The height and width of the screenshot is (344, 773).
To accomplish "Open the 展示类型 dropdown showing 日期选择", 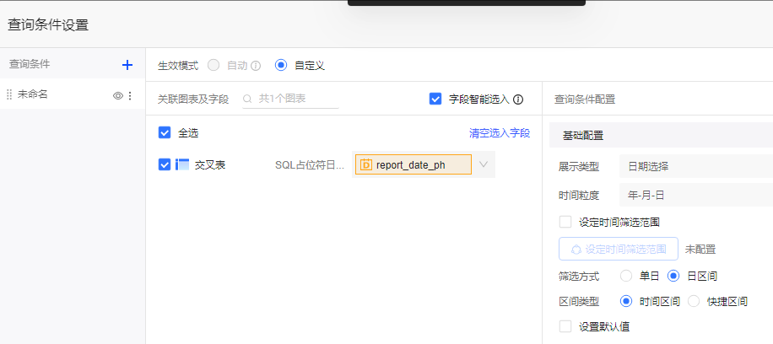I will click(x=694, y=166).
